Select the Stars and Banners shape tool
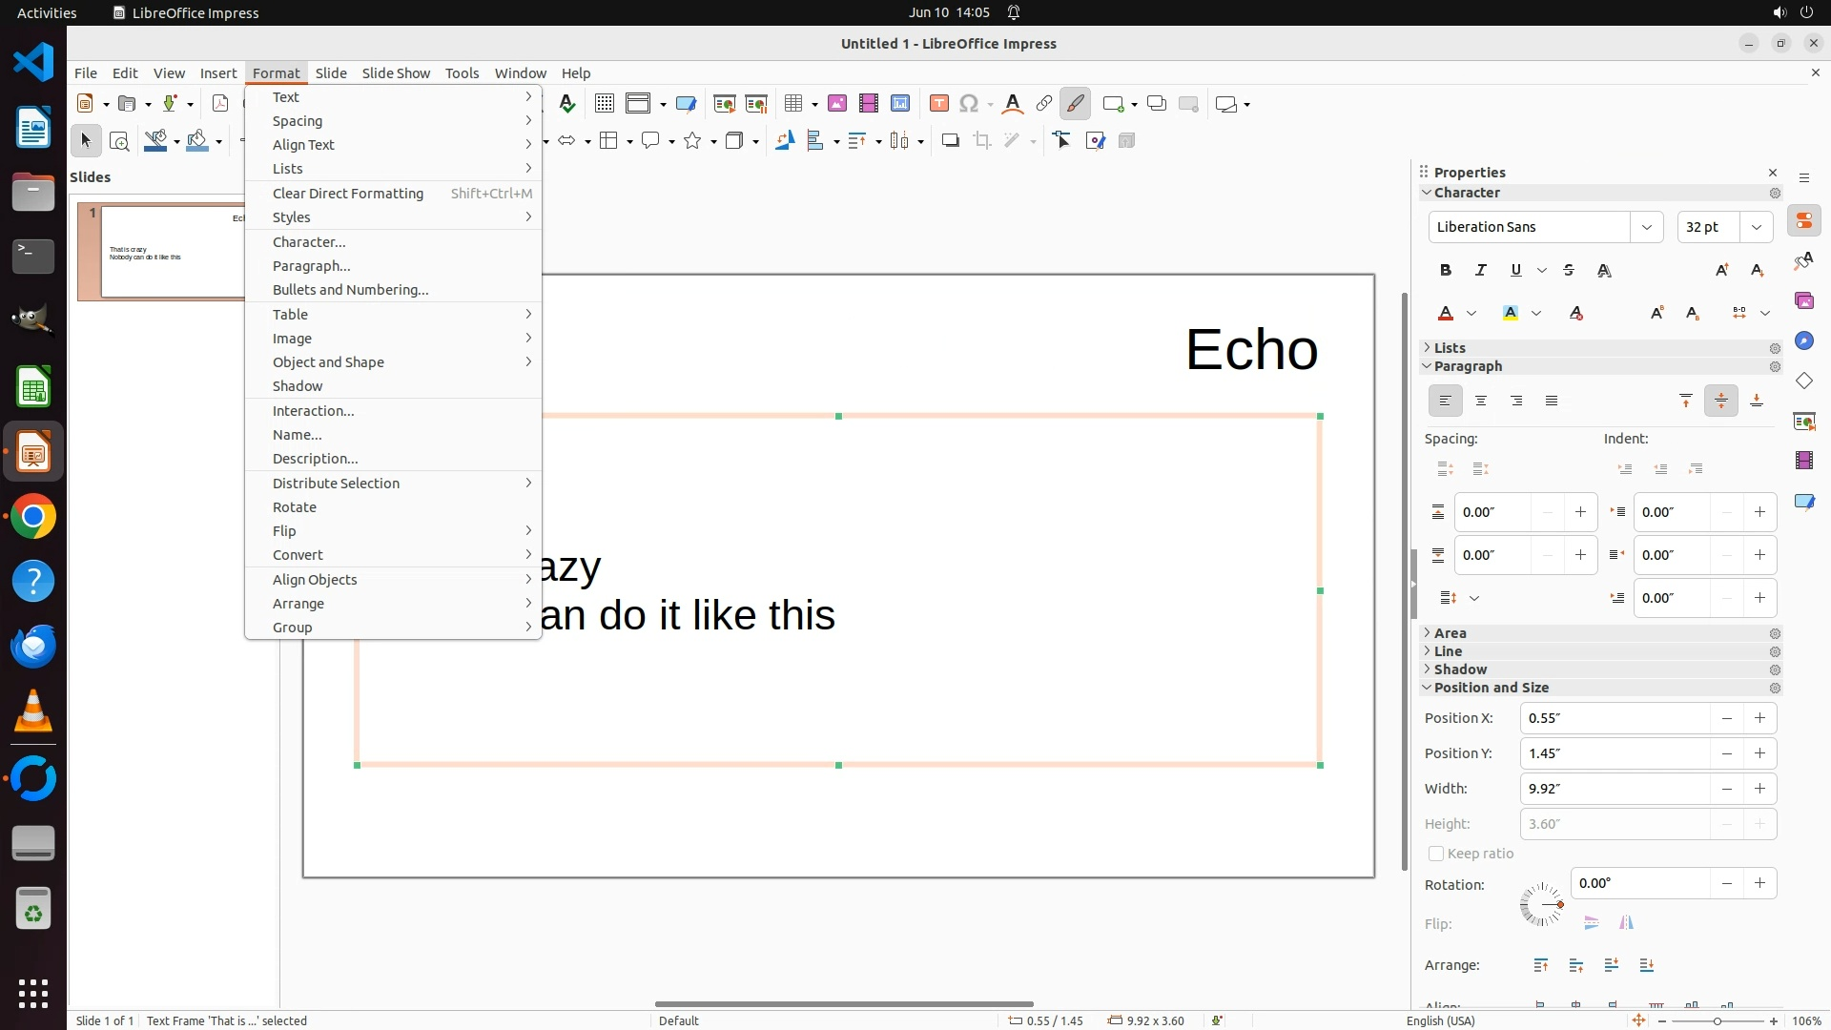The image size is (1831, 1030). click(x=693, y=141)
